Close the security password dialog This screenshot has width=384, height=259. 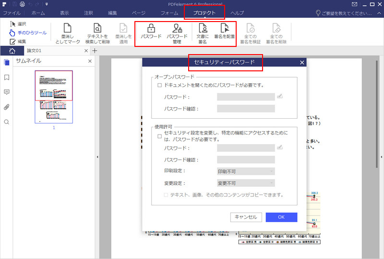pos(302,63)
